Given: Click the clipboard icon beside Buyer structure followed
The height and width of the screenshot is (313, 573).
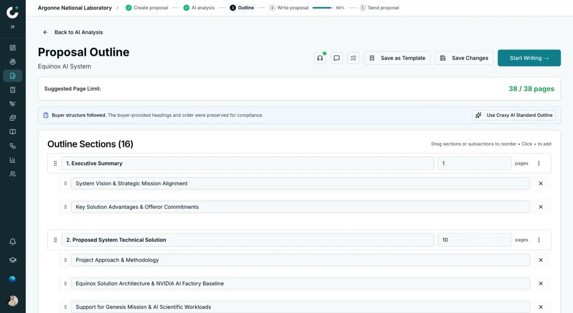Looking at the screenshot, I should (x=46, y=115).
